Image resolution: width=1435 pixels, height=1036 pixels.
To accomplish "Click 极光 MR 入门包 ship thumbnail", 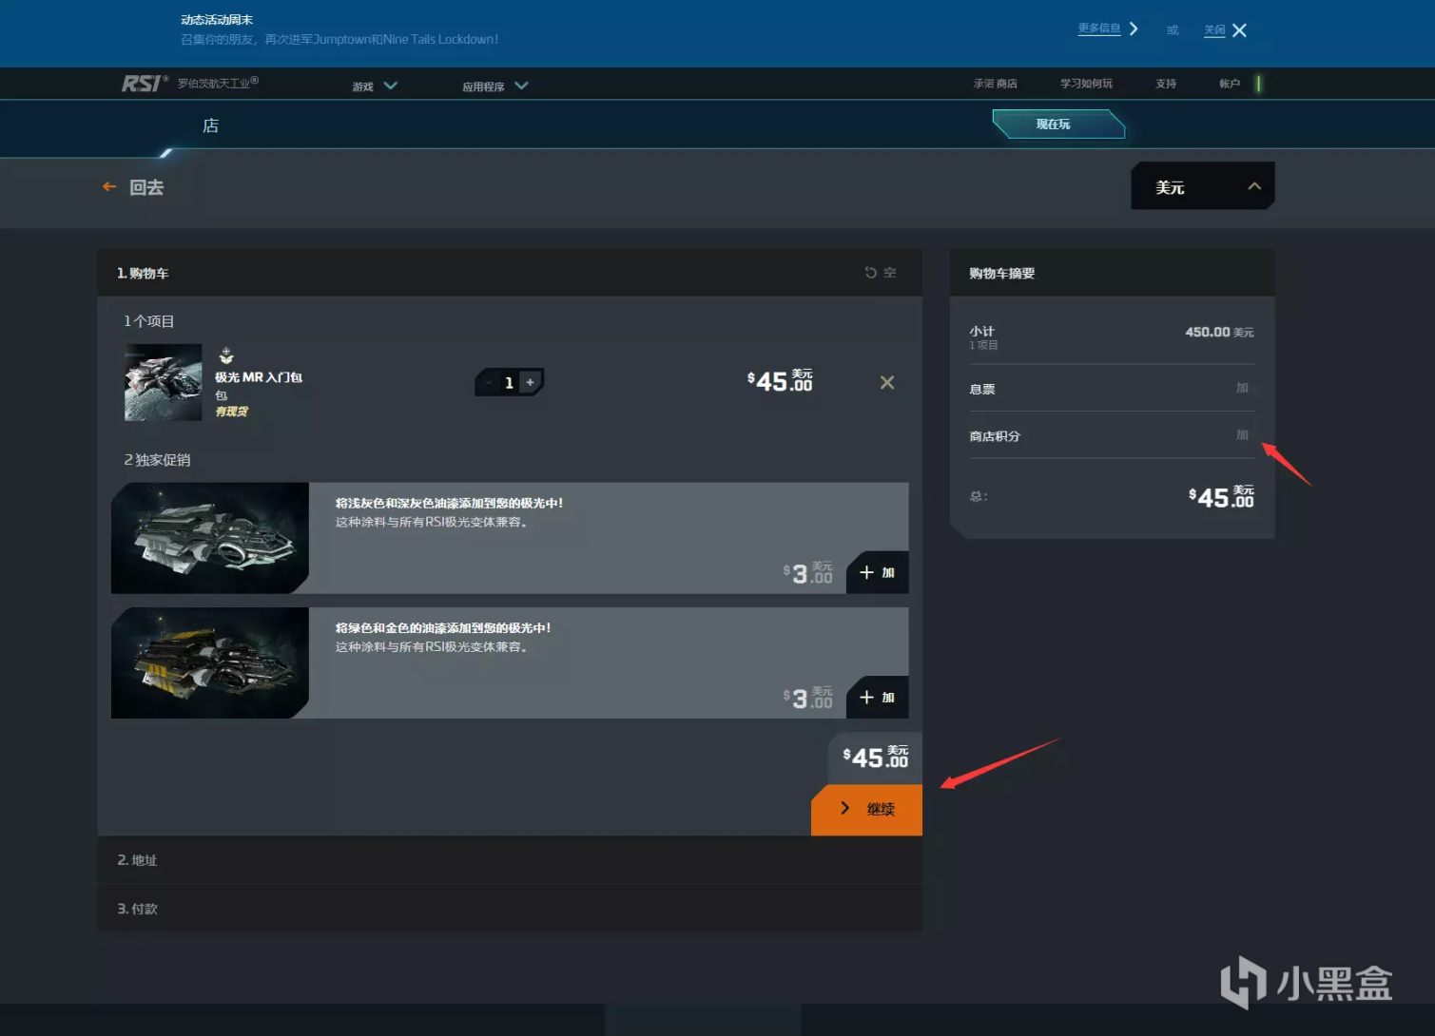I will [163, 382].
